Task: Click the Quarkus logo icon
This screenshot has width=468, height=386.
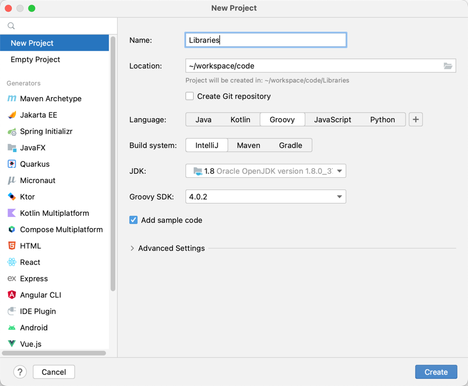Action: (x=12, y=164)
